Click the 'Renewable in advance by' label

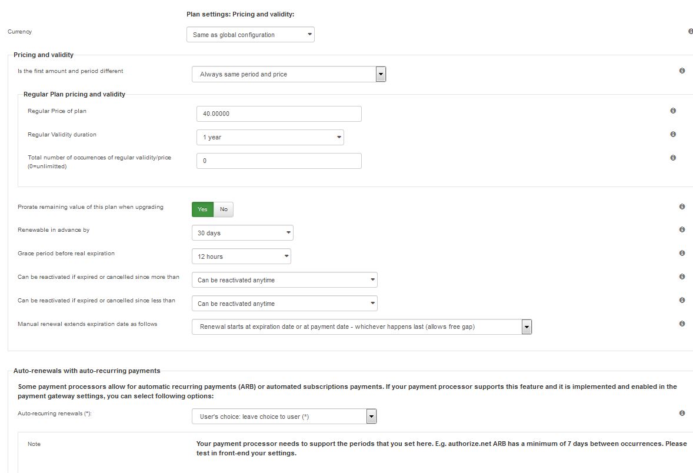54,230
